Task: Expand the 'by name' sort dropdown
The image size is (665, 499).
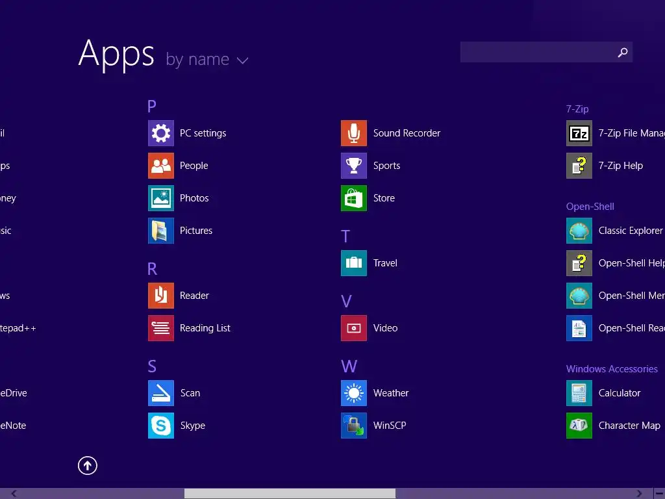Action: point(207,59)
